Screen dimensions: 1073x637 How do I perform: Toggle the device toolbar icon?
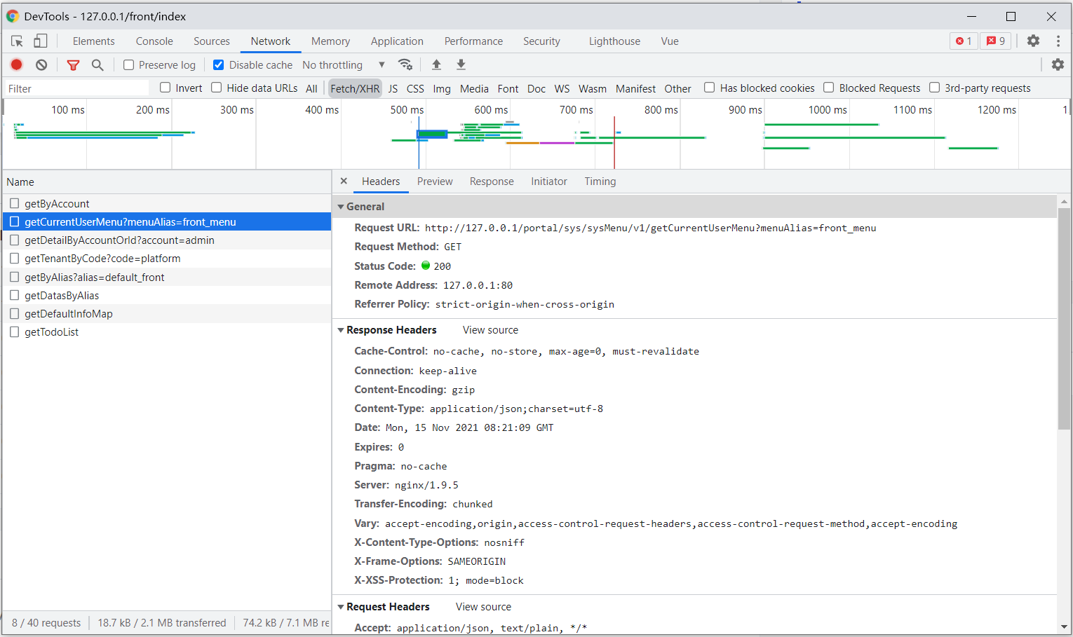(x=41, y=41)
